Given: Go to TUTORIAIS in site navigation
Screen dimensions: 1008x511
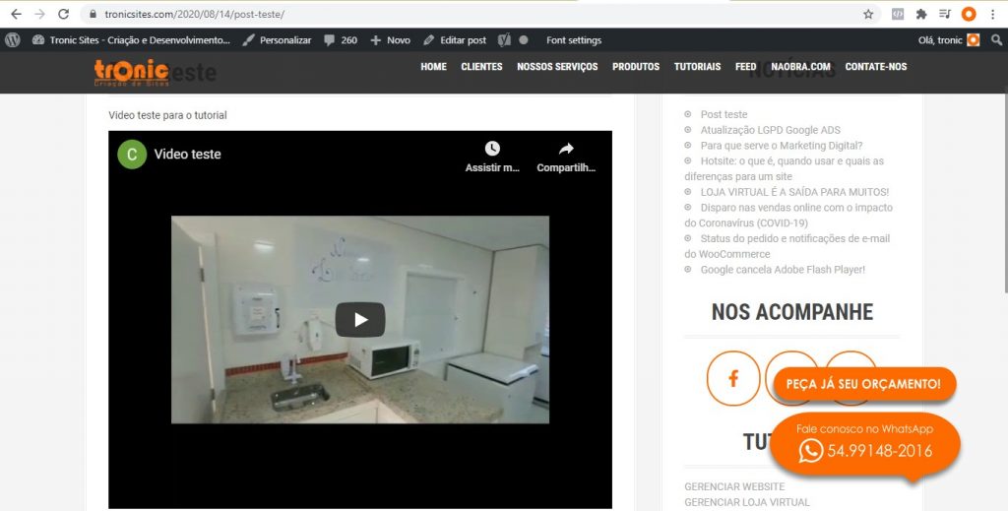Looking at the screenshot, I should coord(697,67).
